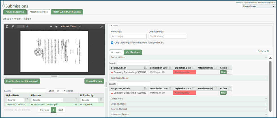
Task: Click the PDF zoom out minus icon
Action: pyautogui.click(x=51, y=26)
